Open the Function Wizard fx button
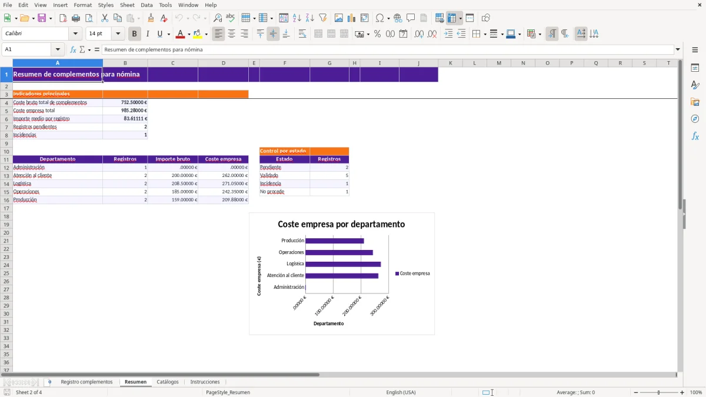This screenshot has height=397, width=706. pos(73,49)
